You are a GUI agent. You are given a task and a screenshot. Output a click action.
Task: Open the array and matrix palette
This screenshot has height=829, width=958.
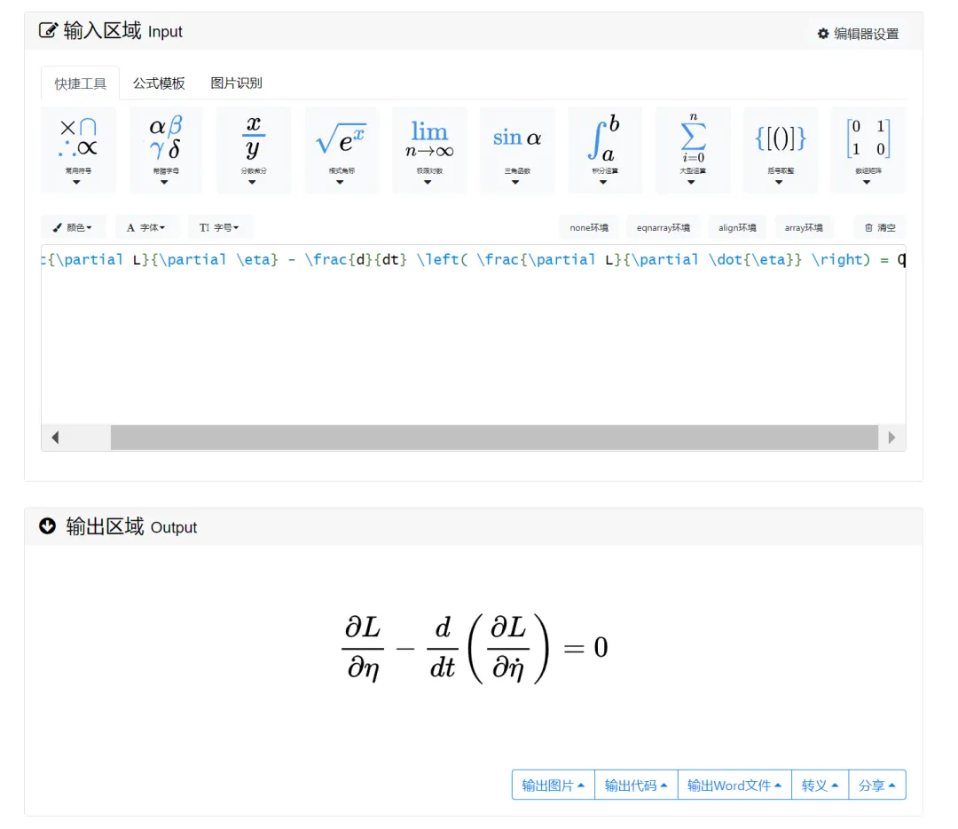(x=867, y=149)
